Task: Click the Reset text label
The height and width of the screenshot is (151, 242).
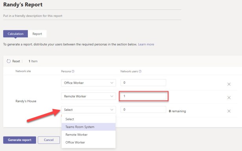Action: pyautogui.click(x=16, y=61)
